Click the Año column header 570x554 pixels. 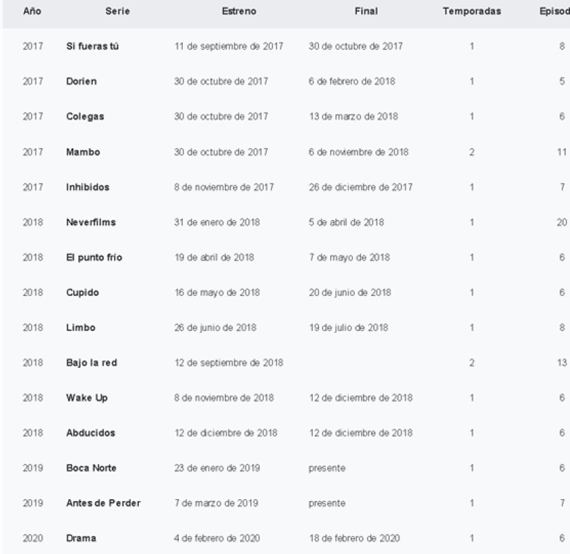31,12
